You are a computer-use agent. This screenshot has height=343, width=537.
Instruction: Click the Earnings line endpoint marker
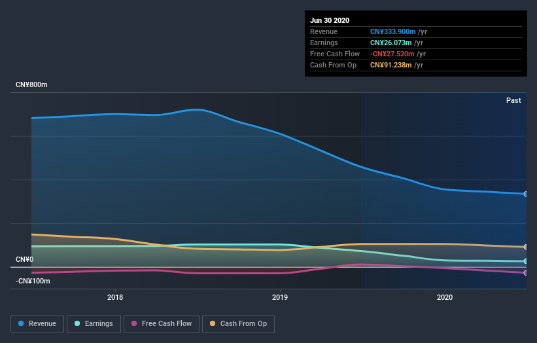click(x=525, y=261)
